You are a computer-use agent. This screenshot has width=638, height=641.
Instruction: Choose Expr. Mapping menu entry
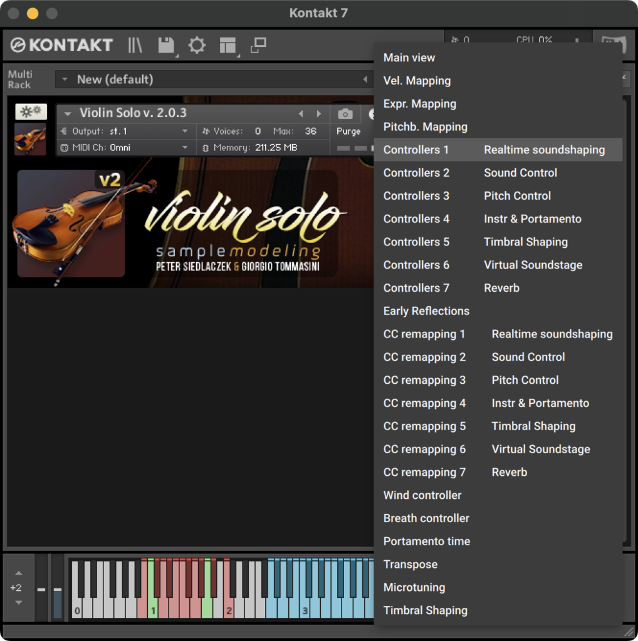[498, 103]
